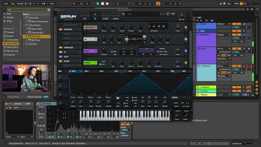Image resolution: width=261 pixels, height=147 pixels.
Task: Solo the Bass track
Action: point(244,31)
